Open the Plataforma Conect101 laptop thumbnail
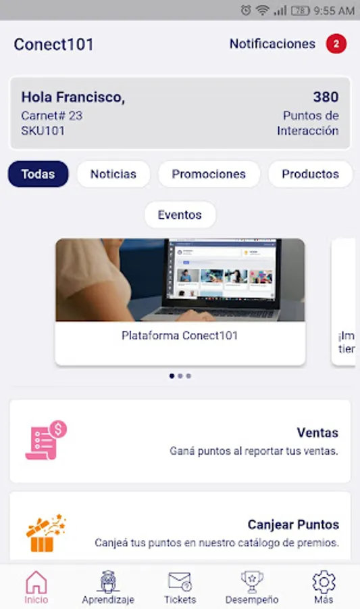 click(x=180, y=280)
